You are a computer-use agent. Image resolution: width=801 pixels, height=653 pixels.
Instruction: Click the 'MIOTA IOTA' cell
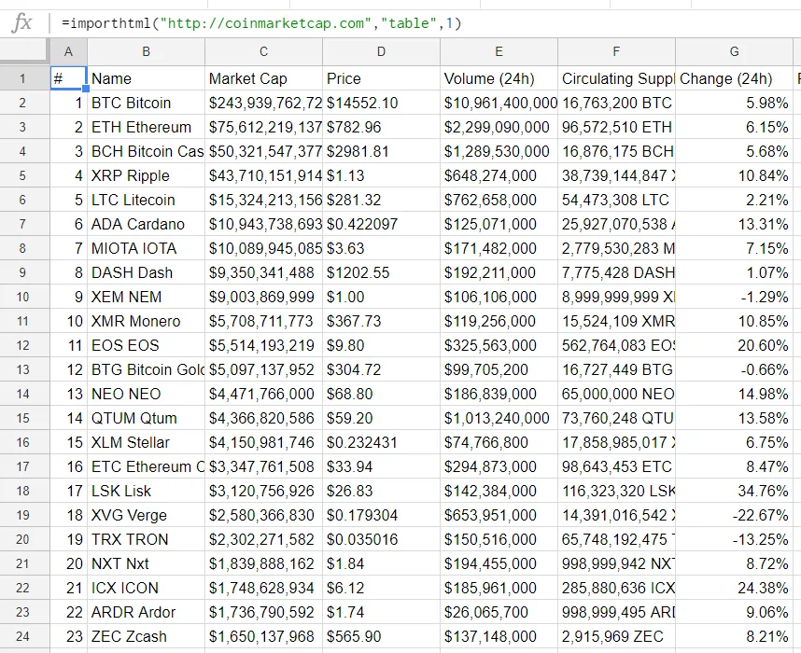click(146, 249)
